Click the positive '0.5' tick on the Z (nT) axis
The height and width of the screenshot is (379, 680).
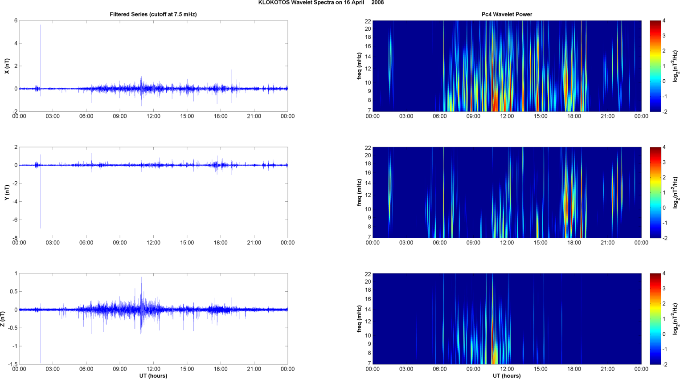(13, 292)
